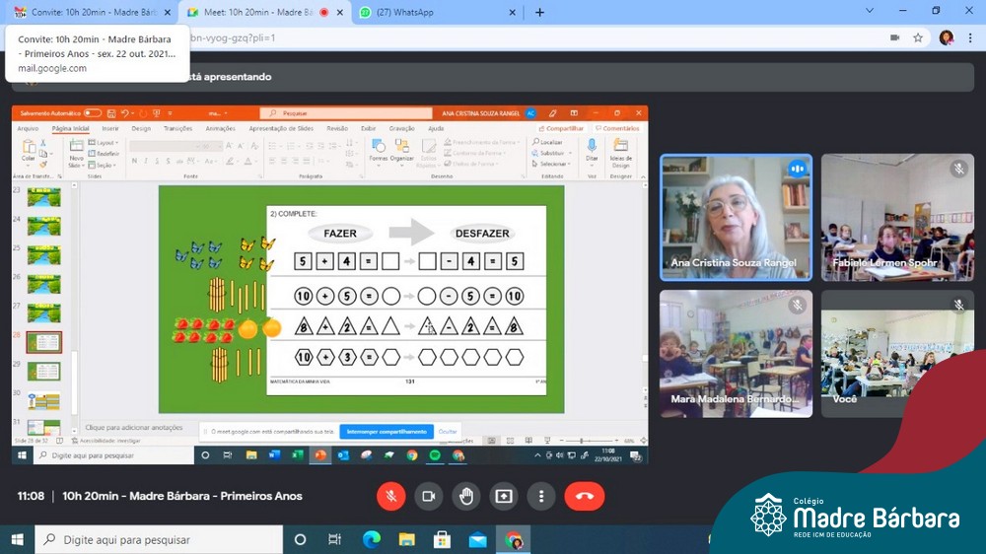Viewport: 986px width, 554px height.
Task: Expand 'Layout' dropdown in PowerPoint ribbon
Action: click(104, 143)
